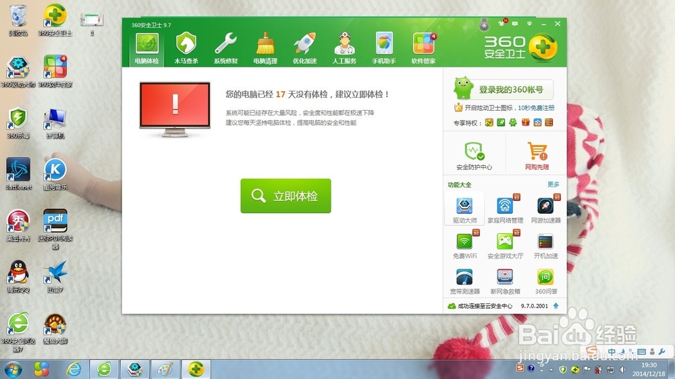This screenshot has height=379, width=675.
Task: Select the Battle.net desktop shortcut
Action: (x=18, y=174)
